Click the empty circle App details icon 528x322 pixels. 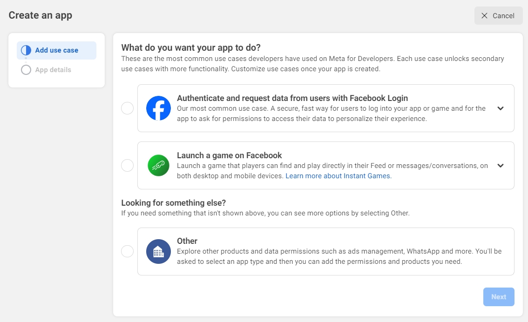(x=26, y=70)
